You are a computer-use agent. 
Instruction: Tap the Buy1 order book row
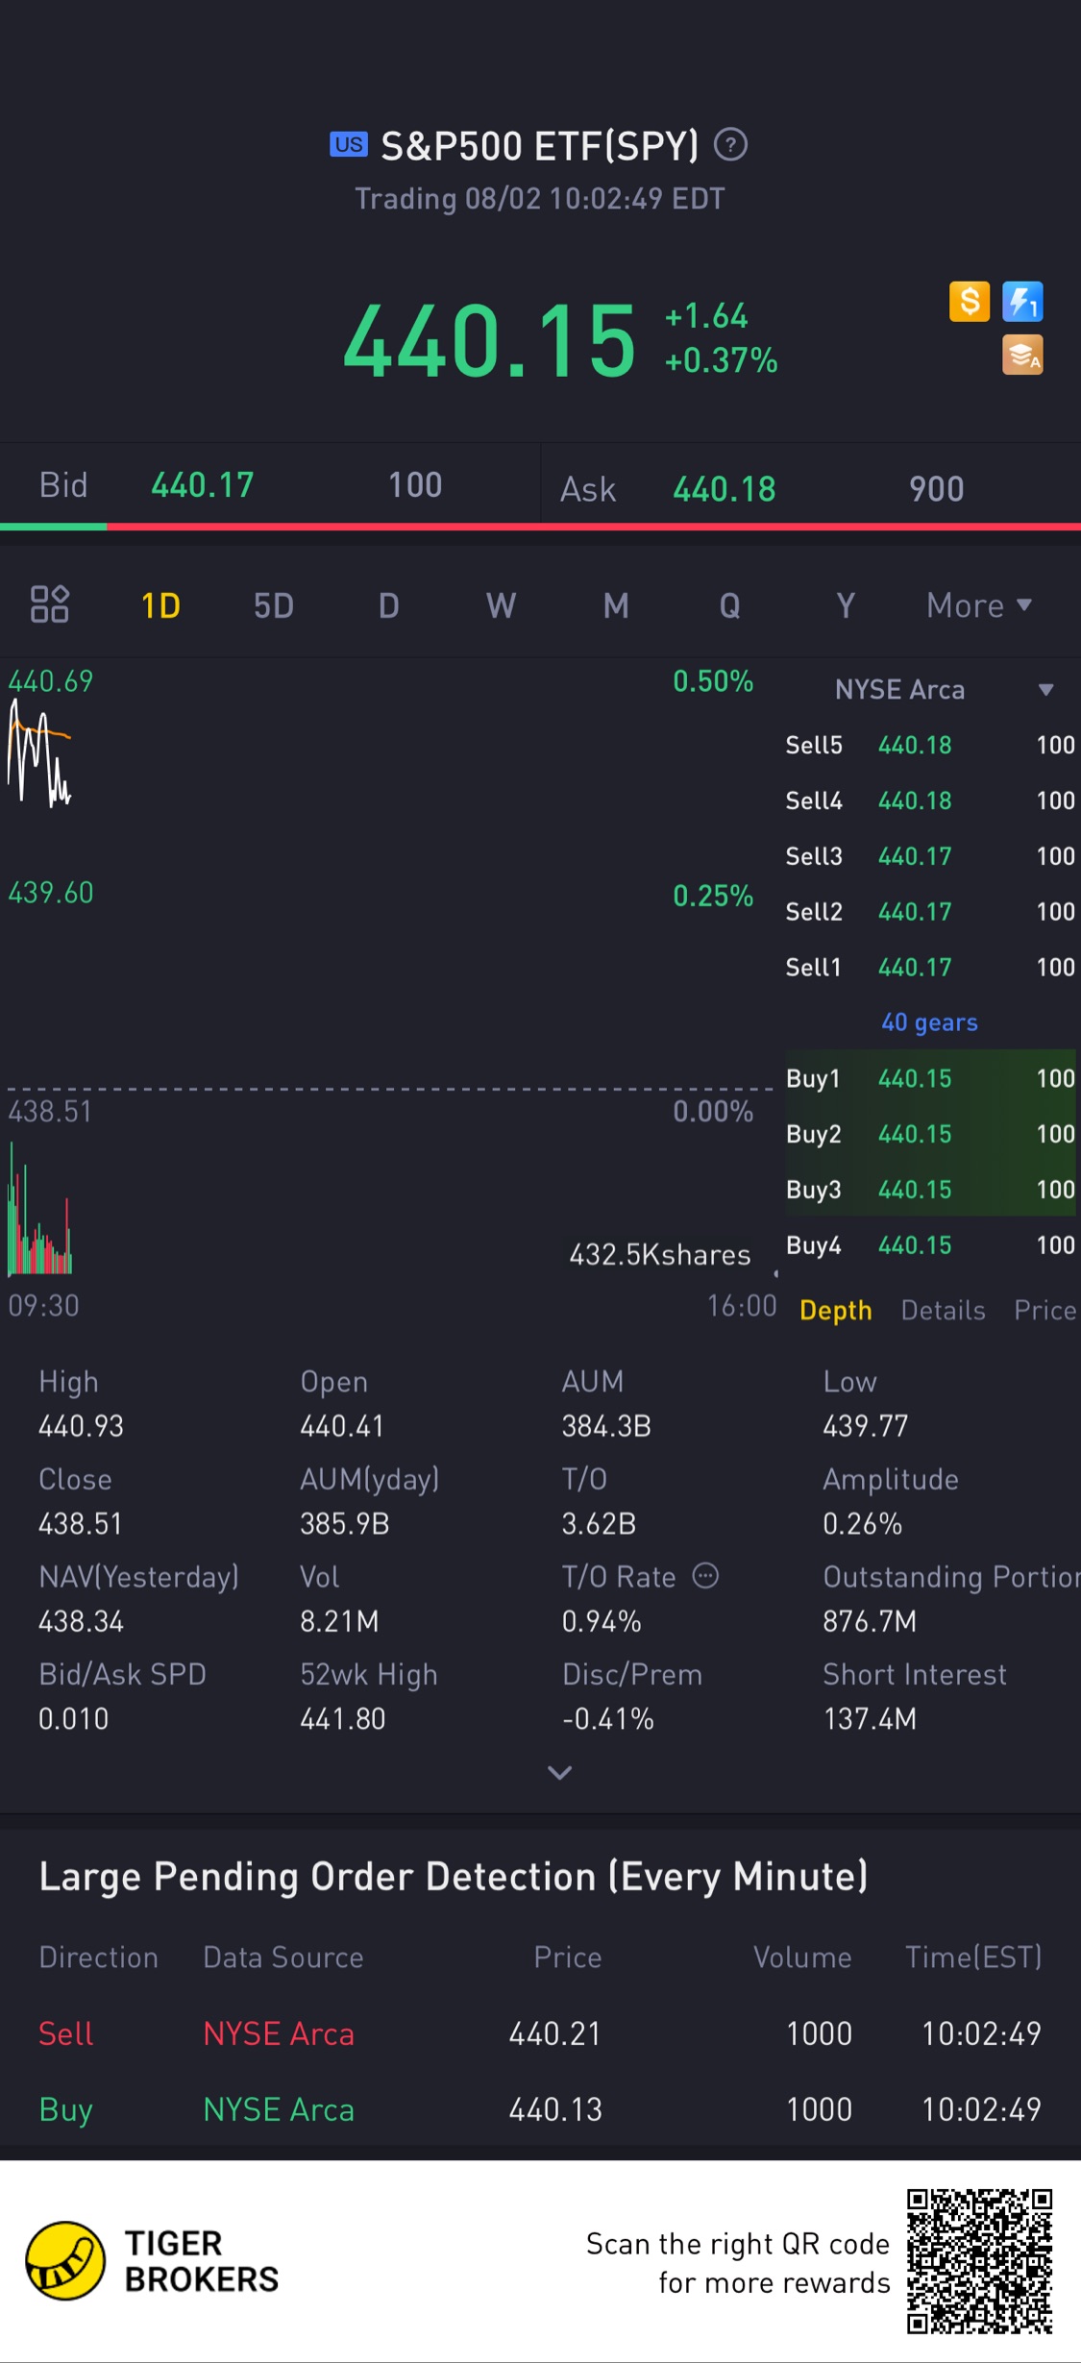930,1078
